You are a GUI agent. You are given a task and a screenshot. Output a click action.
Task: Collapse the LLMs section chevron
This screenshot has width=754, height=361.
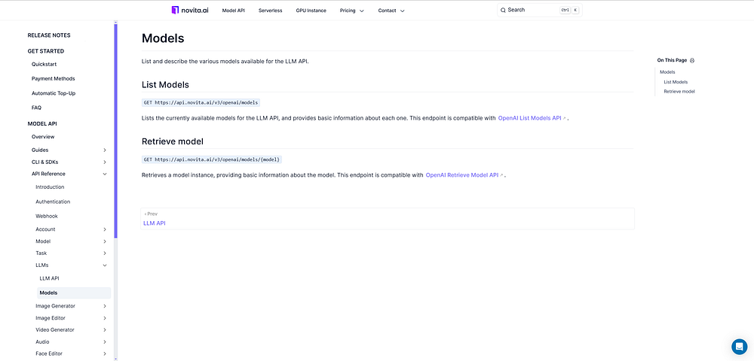point(105,265)
